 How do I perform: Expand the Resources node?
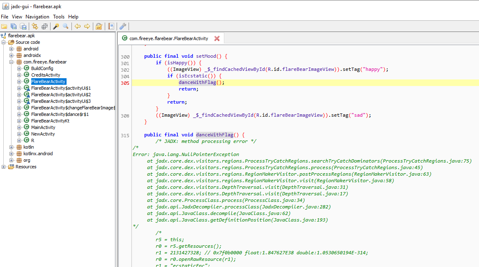point(4,167)
